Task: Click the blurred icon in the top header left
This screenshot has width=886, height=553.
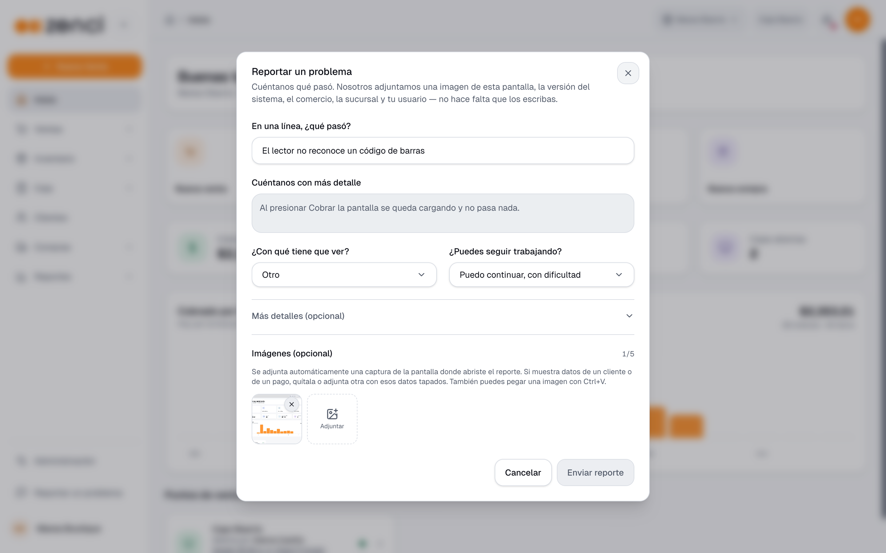Action: pyautogui.click(x=170, y=20)
